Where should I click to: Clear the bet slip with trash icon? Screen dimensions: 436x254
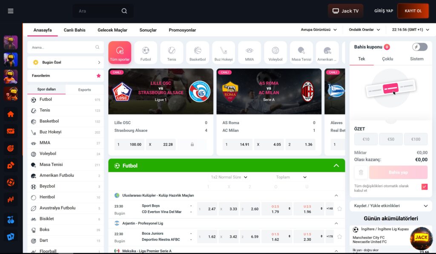(361, 172)
